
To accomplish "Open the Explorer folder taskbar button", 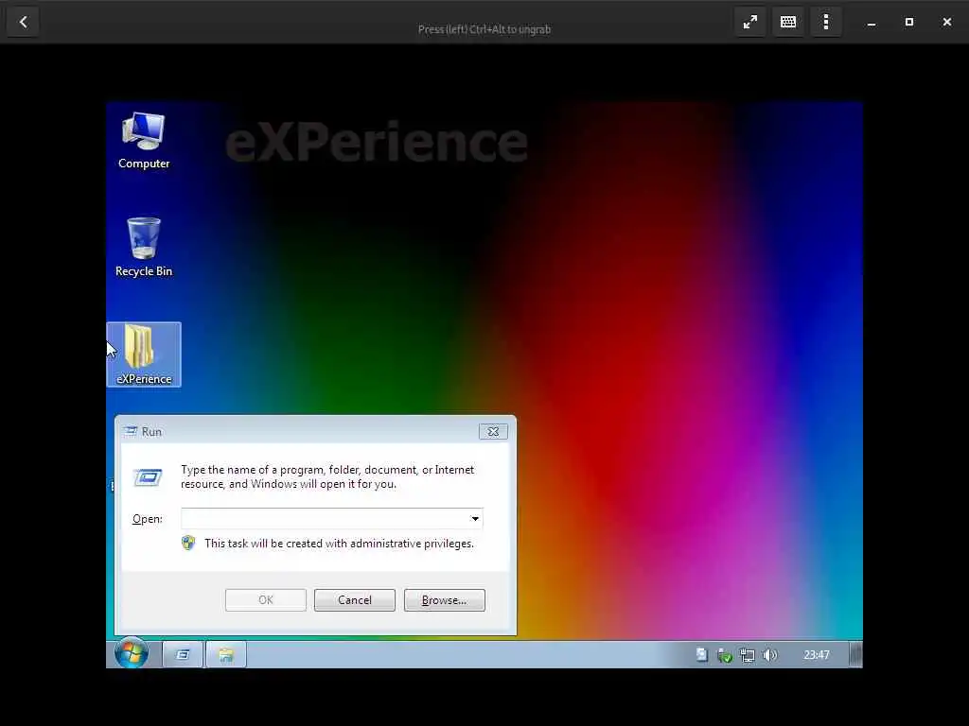I will (226, 654).
